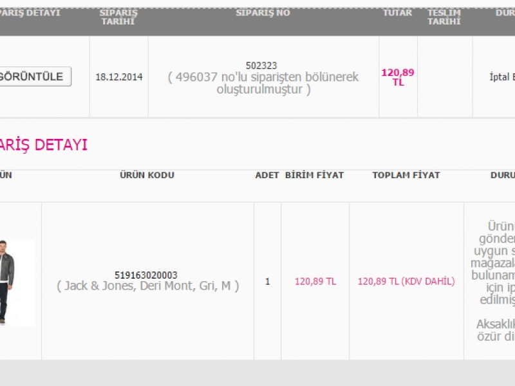515x386 pixels.
Task: Click the ADET column header
Action: pos(267,175)
